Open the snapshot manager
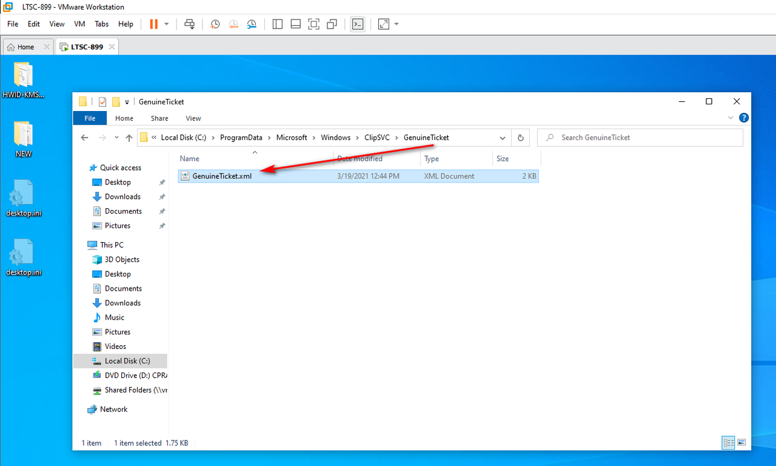This screenshot has height=466, width=776. tap(252, 24)
